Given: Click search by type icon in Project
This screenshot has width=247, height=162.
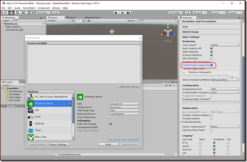Looking at the screenshot, I should point(166,85).
